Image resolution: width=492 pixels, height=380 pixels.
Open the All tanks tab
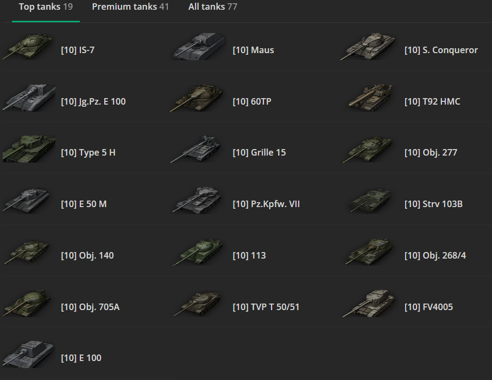pos(213,7)
